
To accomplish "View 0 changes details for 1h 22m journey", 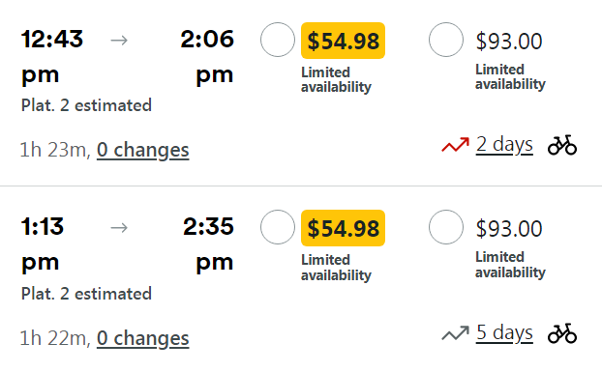I will [x=143, y=338].
